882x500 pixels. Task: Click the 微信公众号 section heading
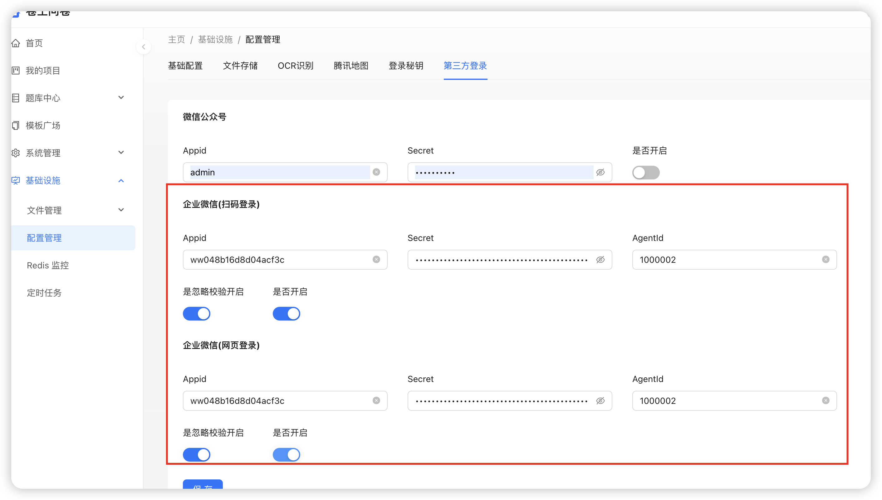pyautogui.click(x=205, y=117)
